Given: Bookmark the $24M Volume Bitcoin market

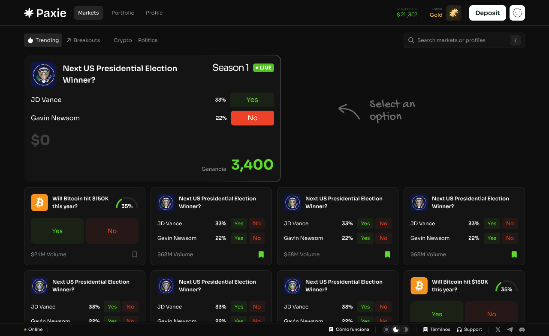Looking at the screenshot, I should (135, 254).
